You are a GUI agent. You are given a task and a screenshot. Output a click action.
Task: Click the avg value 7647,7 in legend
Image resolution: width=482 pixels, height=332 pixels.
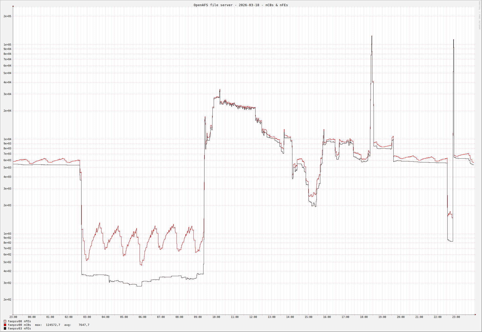point(84,325)
